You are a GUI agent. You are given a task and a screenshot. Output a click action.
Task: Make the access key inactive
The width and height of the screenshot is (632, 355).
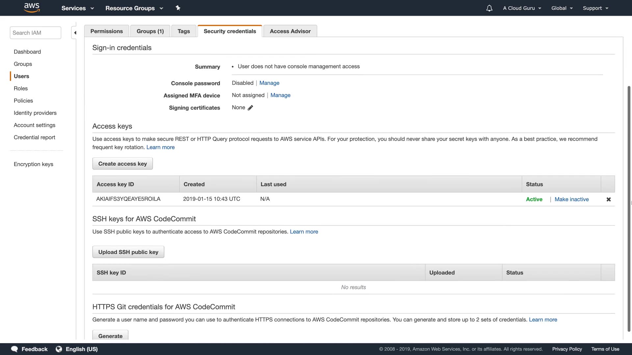[x=571, y=199]
